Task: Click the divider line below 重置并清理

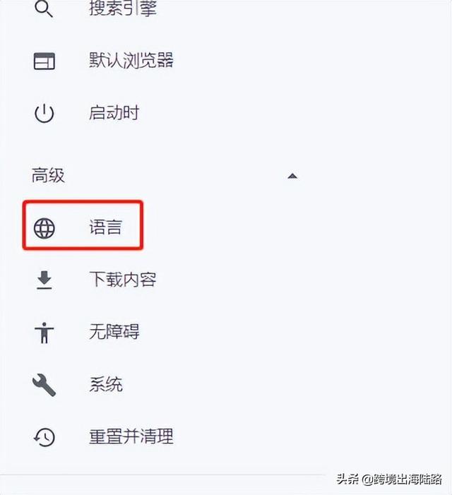Action: tap(162, 475)
